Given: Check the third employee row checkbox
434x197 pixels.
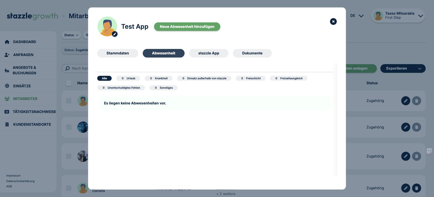Looking at the screenshot, I should pyautogui.click(x=69, y=156).
